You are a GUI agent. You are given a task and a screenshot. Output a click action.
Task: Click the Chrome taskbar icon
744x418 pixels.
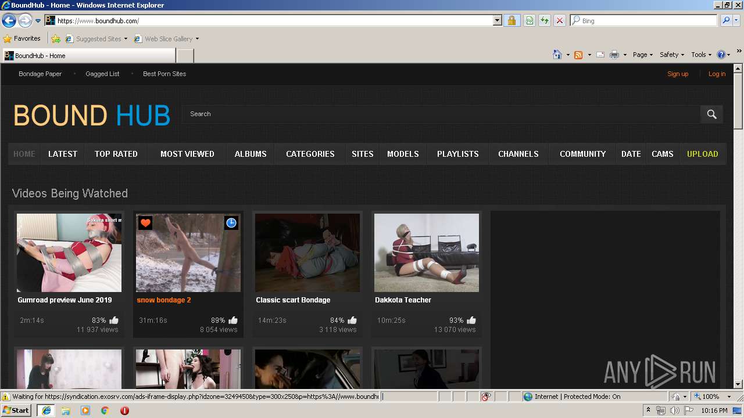point(105,410)
